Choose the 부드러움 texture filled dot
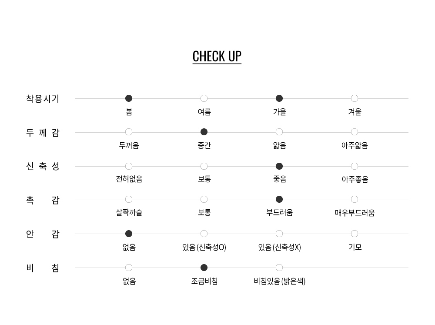This screenshot has height=325, width=435. click(279, 199)
